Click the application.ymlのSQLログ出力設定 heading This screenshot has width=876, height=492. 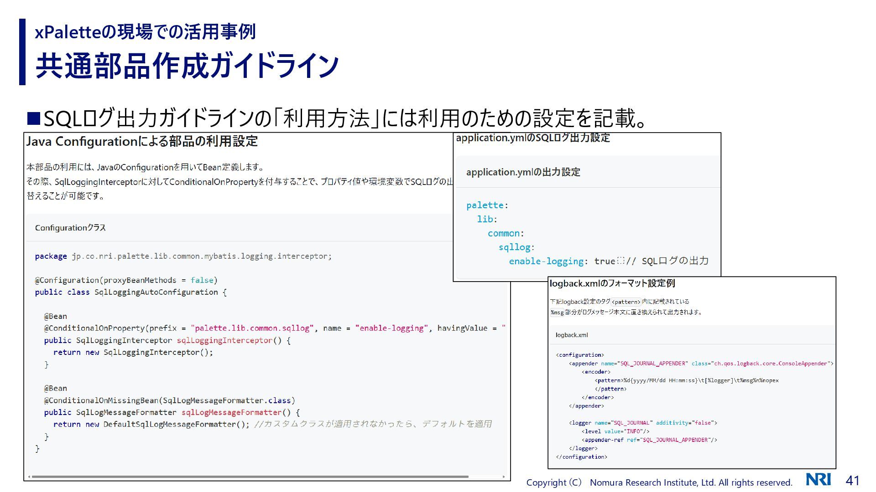[x=532, y=138]
